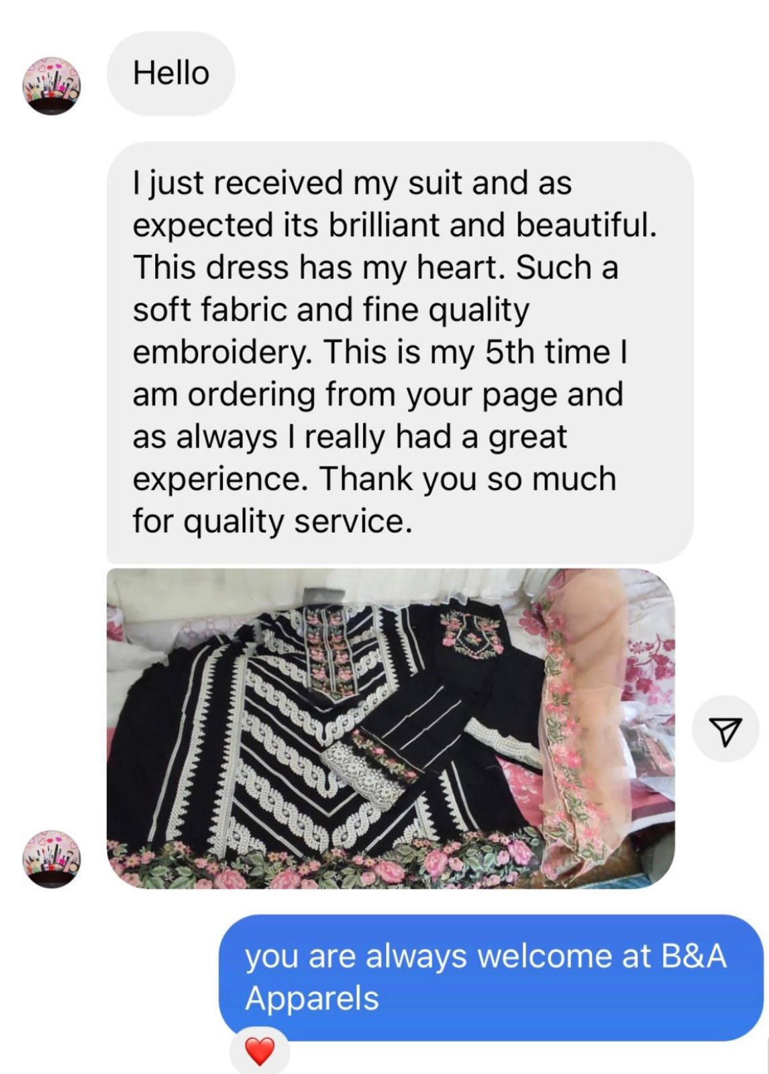Click the "for quality service." line
This screenshot has width=769, height=1074.
point(272,521)
